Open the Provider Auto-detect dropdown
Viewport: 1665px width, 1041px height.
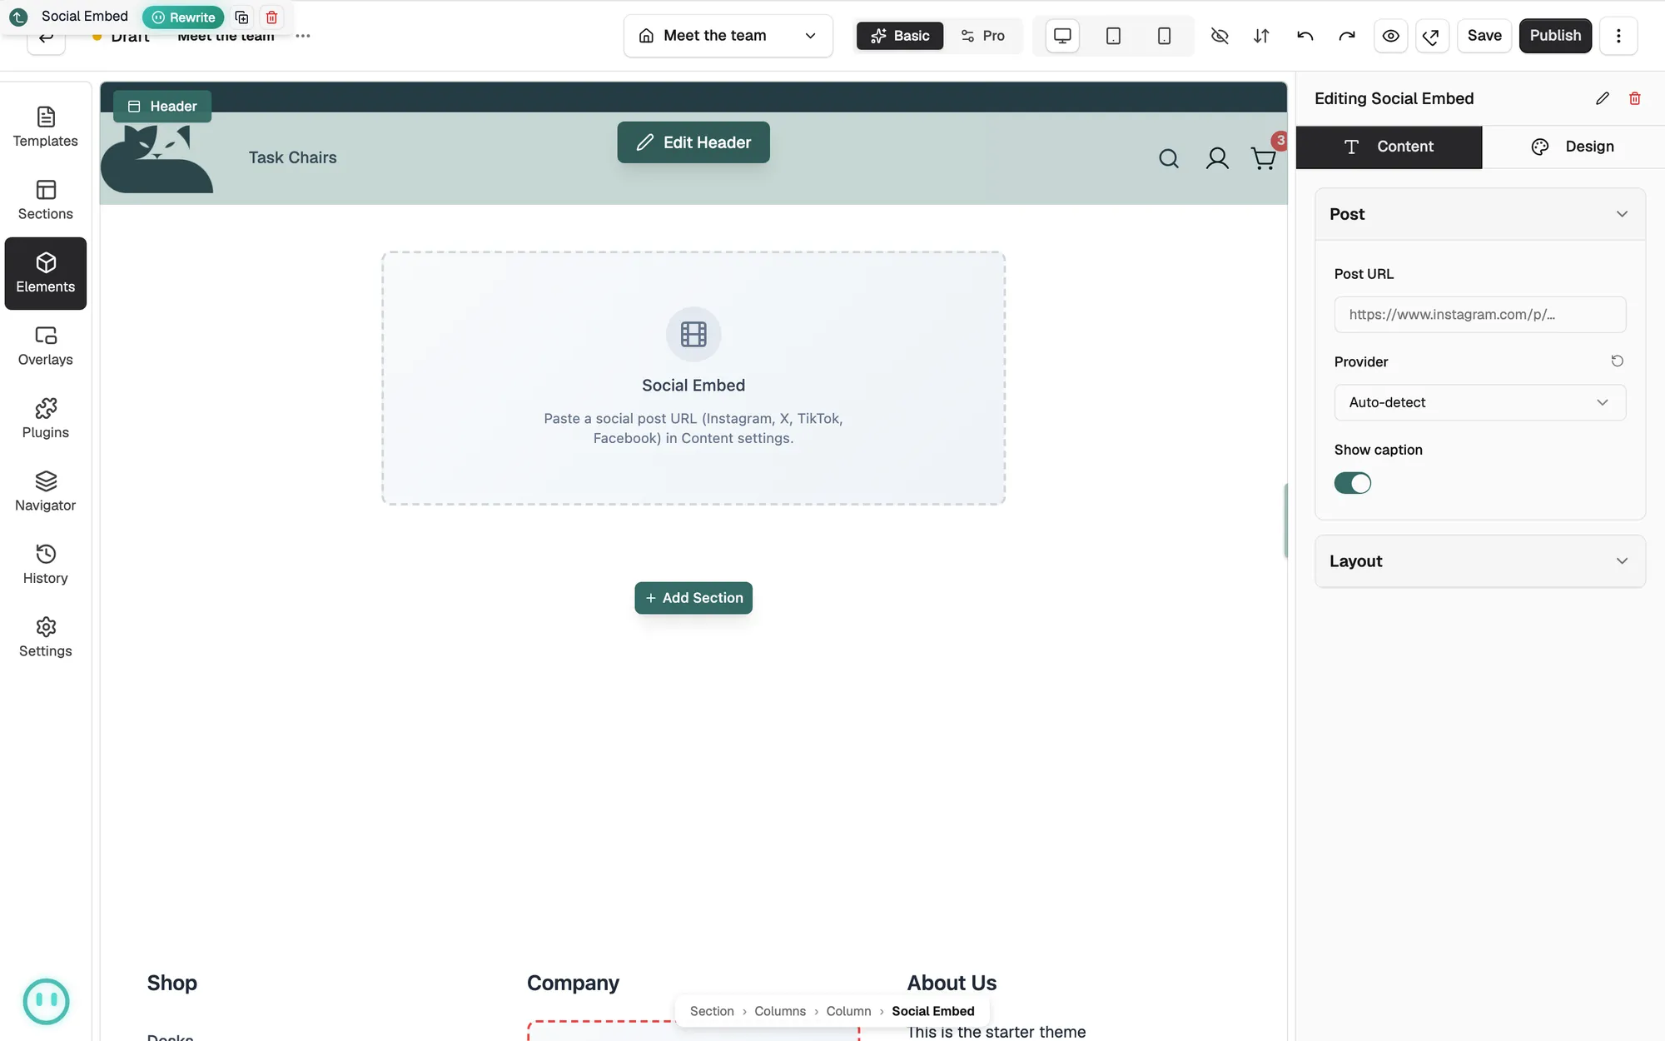click(x=1479, y=402)
